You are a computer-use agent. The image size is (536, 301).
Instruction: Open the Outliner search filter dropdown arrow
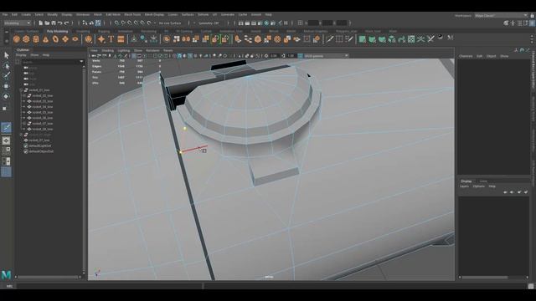coord(81,62)
